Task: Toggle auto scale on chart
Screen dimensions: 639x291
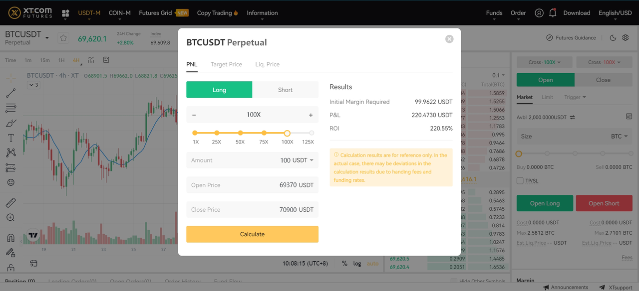Action: coord(373,264)
